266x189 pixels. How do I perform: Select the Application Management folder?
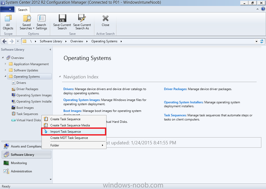point(29,64)
